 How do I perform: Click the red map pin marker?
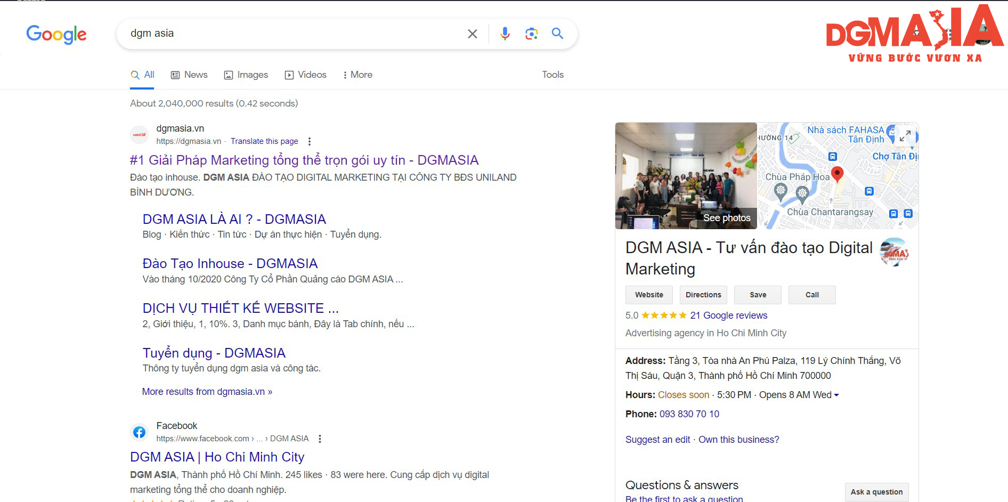(x=837, y=174)
